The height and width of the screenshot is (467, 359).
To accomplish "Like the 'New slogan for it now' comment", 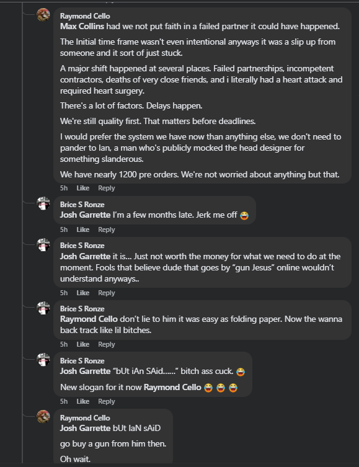I will [x=82, y=401].
